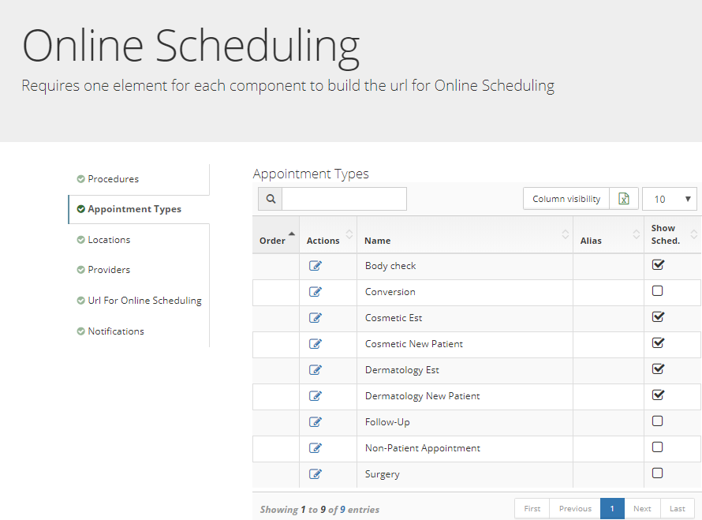This screenshot has width=702, height=520.
Task: Open the Column visibility options
Action: (x=566, y=198)
